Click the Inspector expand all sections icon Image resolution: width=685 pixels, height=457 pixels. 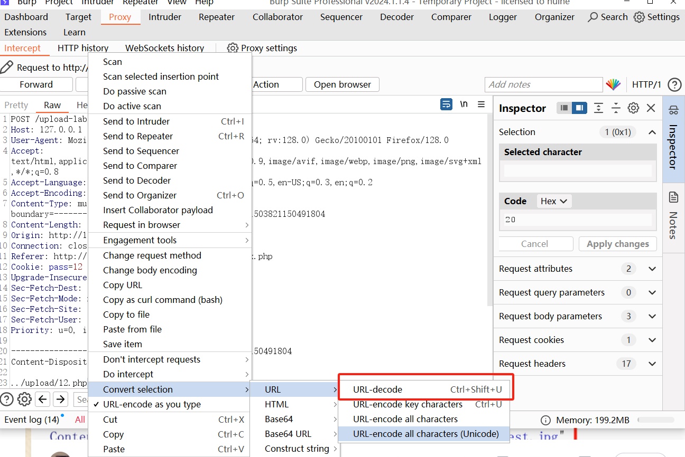598,108
